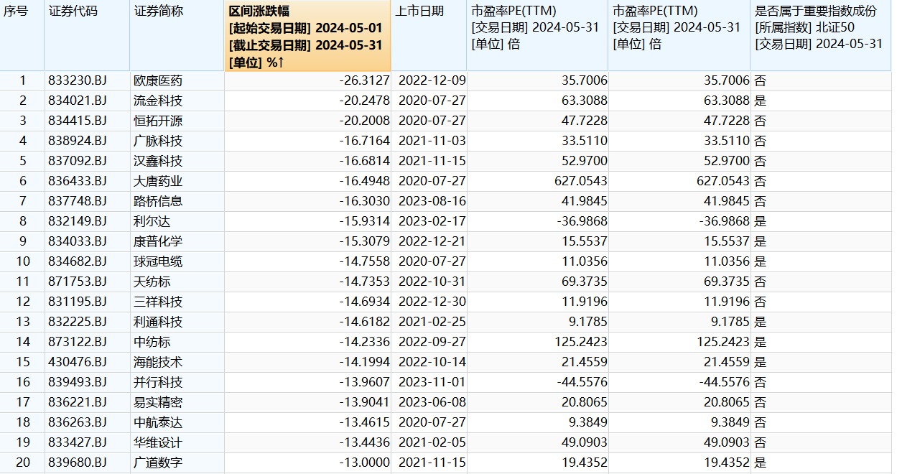Click listing date 2022-12-21

[x=432, y=241]
